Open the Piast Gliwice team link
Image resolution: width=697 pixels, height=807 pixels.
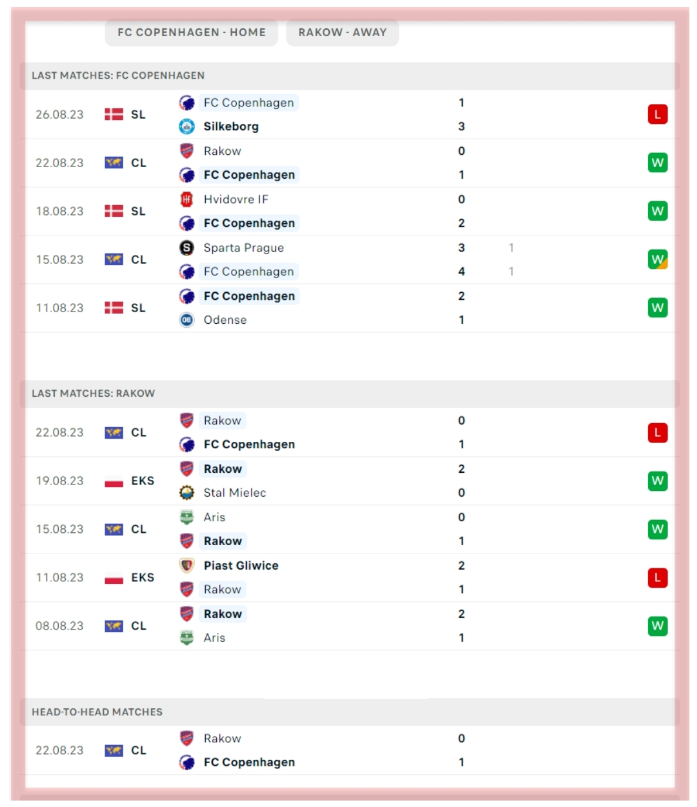241,566
